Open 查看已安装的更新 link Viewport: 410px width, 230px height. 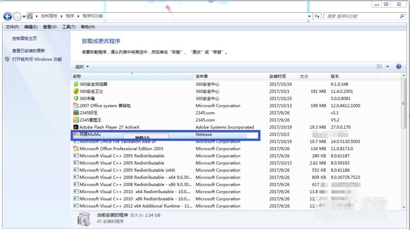pyautogui.click(x=29, y=51)
